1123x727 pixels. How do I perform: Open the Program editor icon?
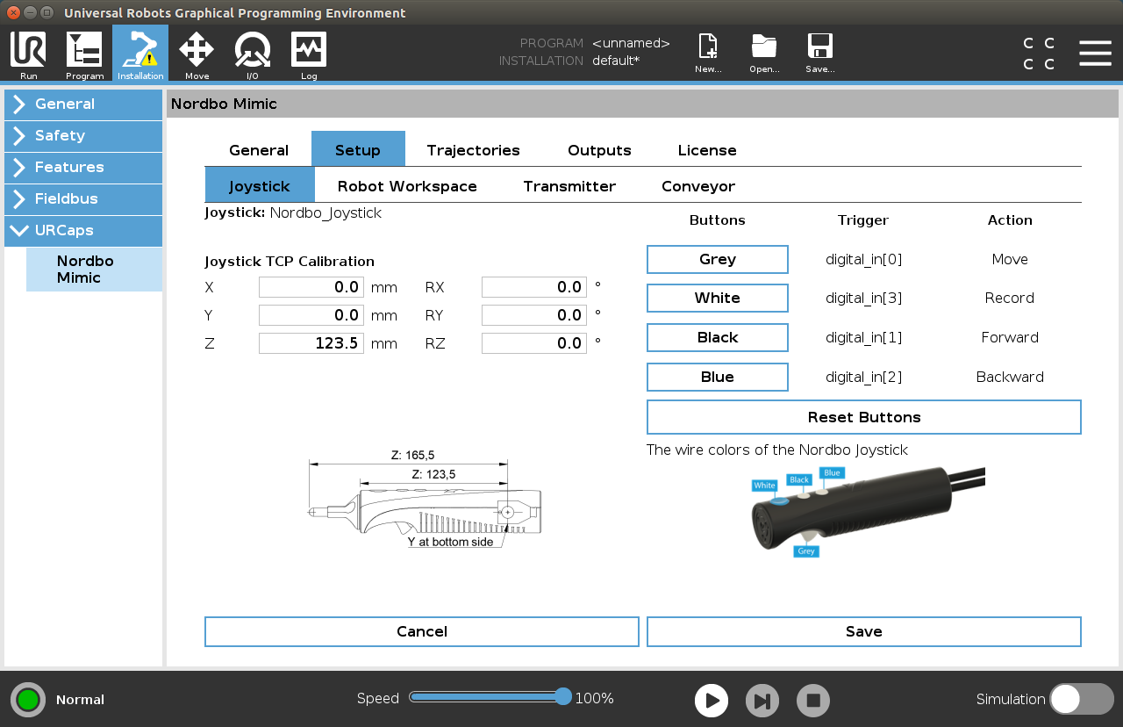click(x=84, y=54)
